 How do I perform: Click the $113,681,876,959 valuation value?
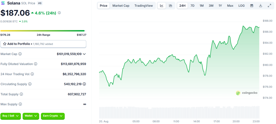pyautogui.click(x=74, y=64)
